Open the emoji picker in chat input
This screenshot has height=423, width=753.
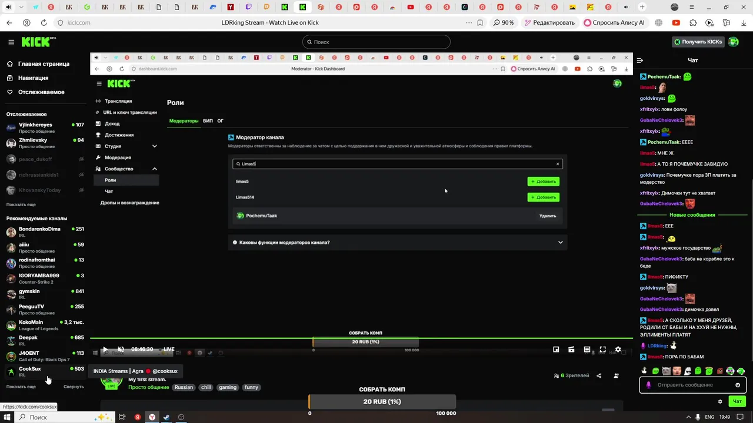coord(738,385)
